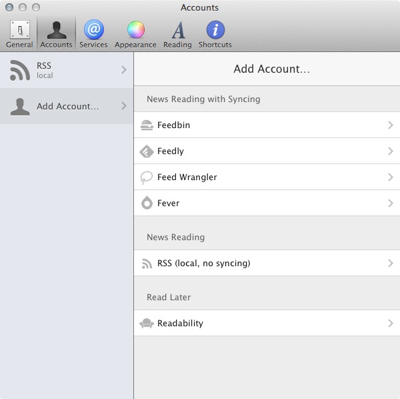
Task: Close the Accounts window
Action: [9, 7]
